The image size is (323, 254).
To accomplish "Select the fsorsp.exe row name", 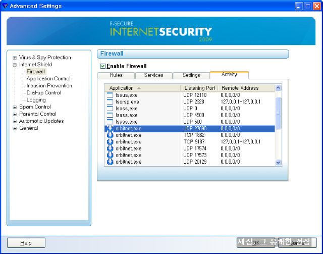I will pyautogui.click(x=127, y=102).
